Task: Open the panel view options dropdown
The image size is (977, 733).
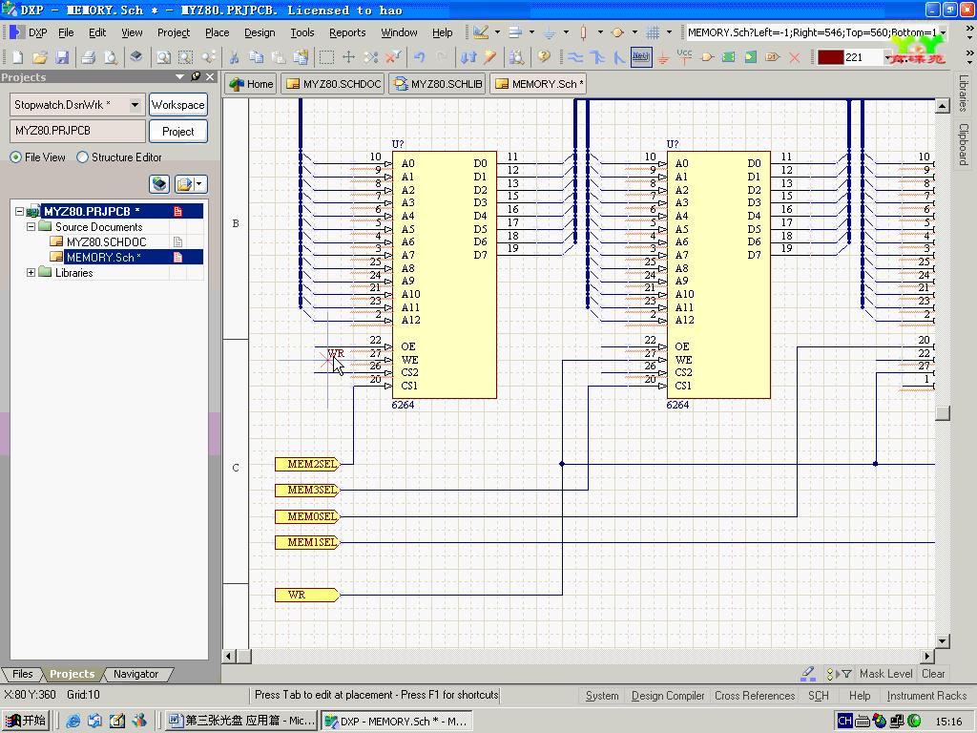Action: click(199, 184)
